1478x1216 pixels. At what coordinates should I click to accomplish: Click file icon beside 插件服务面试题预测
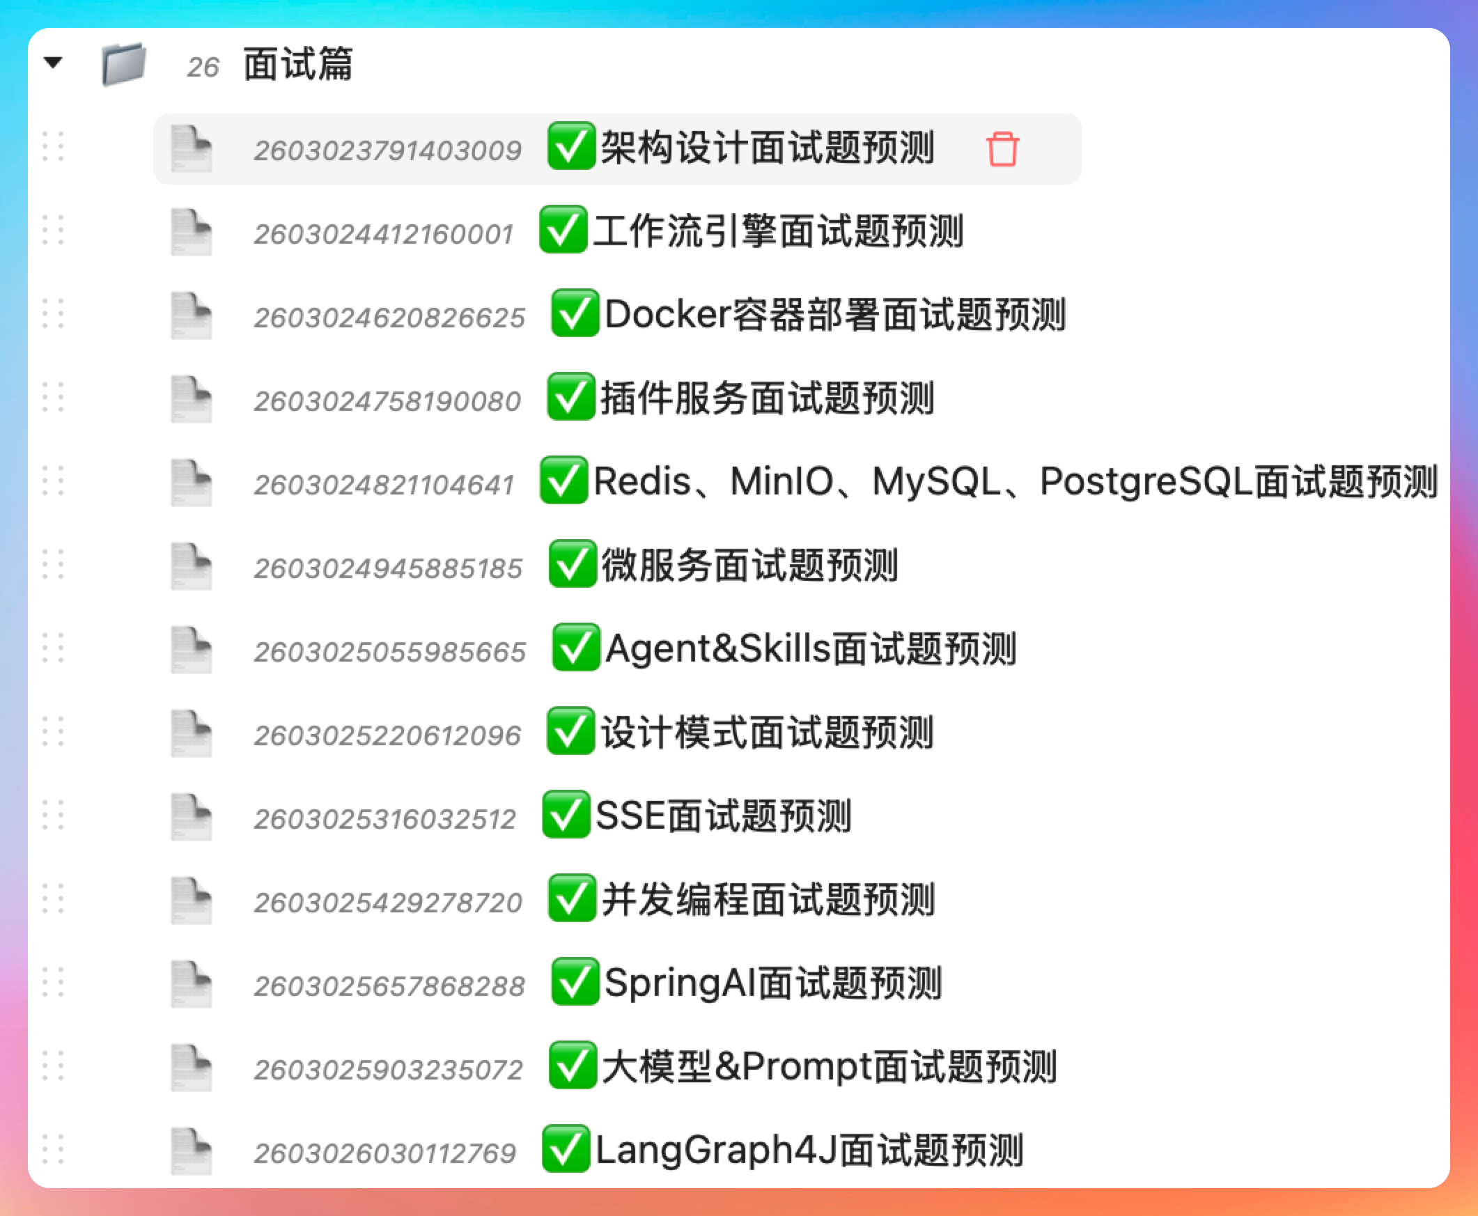(x=192, y=399)
